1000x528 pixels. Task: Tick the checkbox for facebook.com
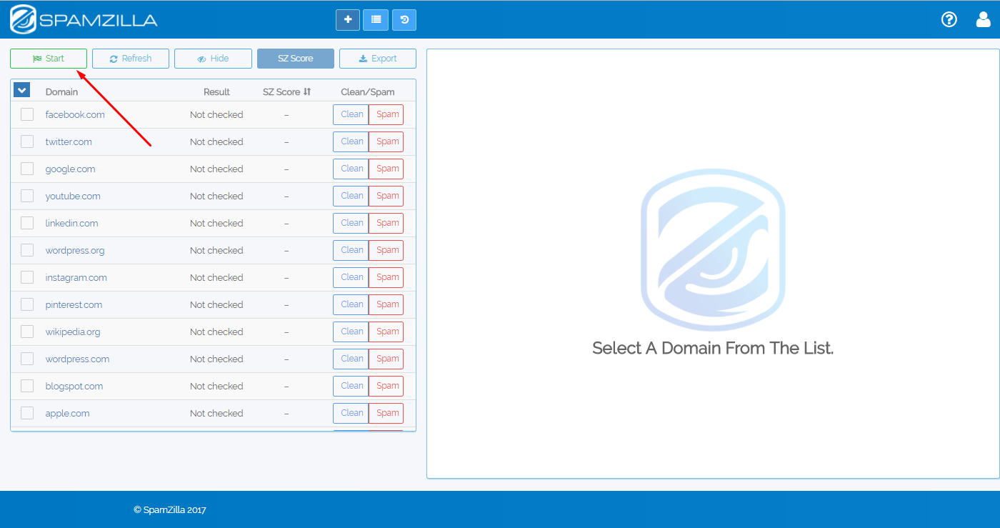[27, 114]
